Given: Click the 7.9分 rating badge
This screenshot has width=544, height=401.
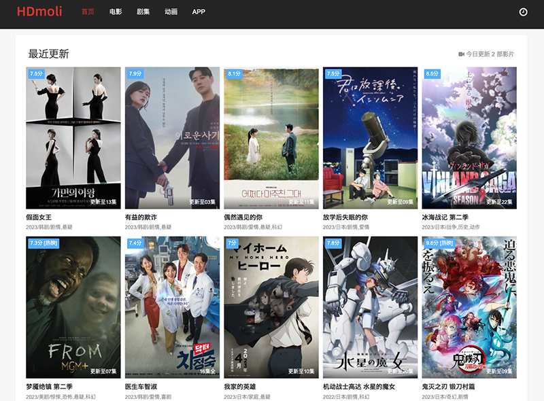Looking at the screenshot, I should click(135, 73).
